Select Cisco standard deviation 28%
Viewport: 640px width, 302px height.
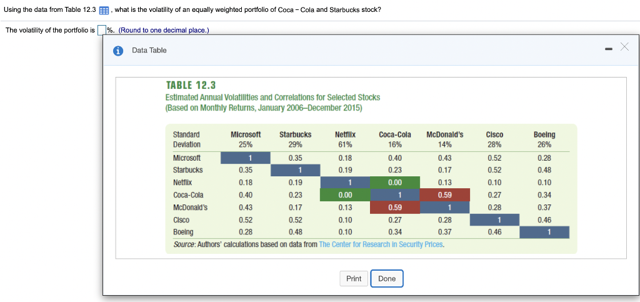coord(495,144)
